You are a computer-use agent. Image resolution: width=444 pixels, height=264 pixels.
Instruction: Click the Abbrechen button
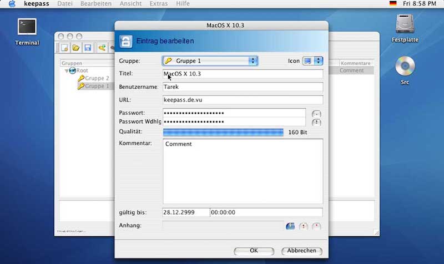click(x=301, y=251)
